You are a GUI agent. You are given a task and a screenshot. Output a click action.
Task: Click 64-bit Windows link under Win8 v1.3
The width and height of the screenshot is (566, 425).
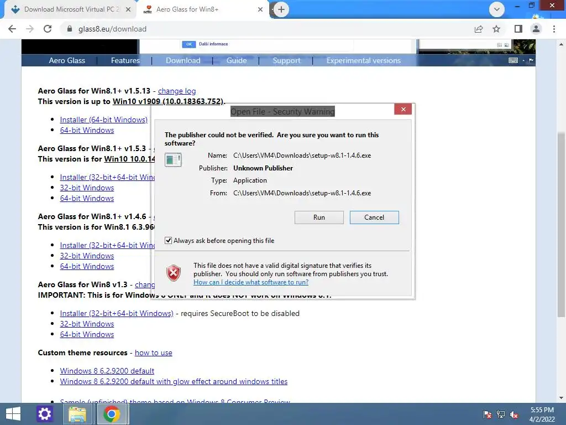coord(87,334)
